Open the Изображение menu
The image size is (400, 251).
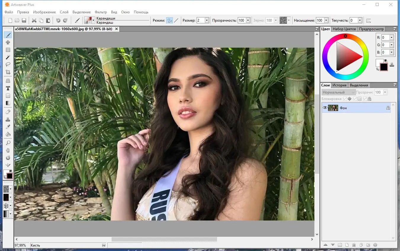tap(44, 12)
